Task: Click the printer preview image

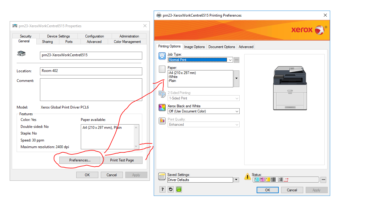Action: coord(290,88)
